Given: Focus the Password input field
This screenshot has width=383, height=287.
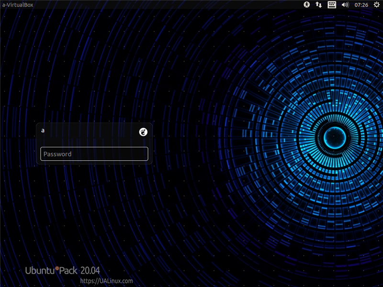Looking at the screenshot, I should [x=94, y=154].
